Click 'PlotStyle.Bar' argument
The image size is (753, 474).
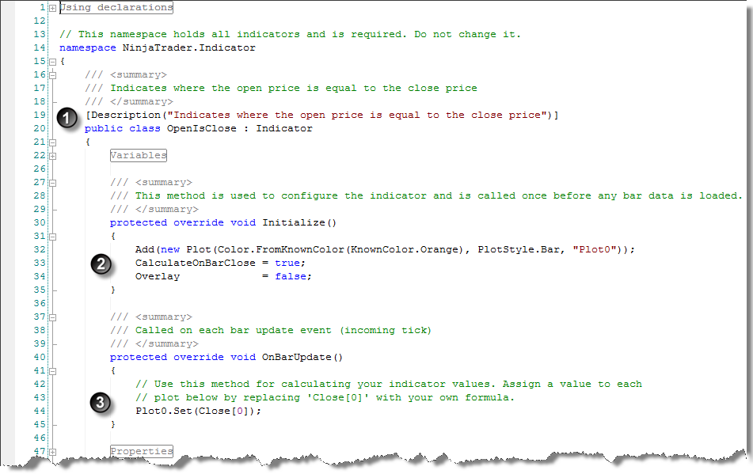pyautogui.click(x=519, y=249)
